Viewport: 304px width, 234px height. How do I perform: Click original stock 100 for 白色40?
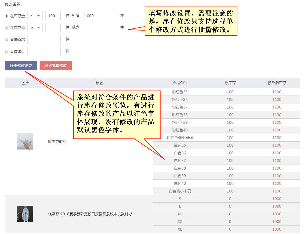[230, 183]
